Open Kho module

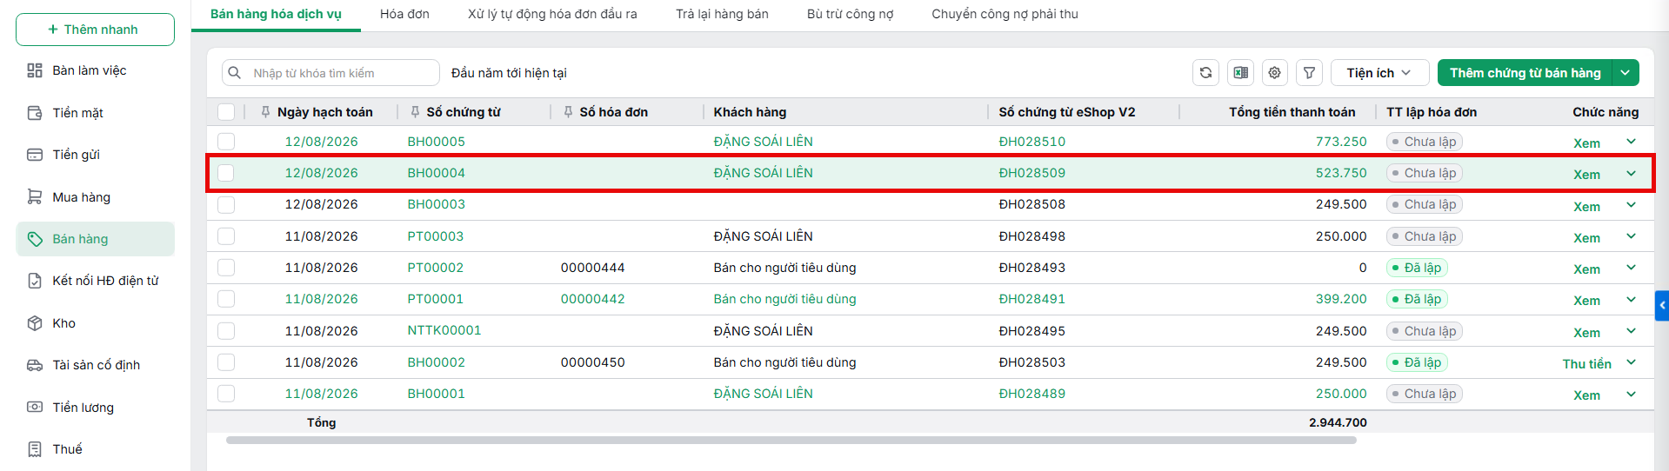tap(95, 323)
